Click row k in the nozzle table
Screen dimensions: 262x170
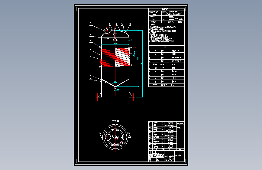(167, 51)
